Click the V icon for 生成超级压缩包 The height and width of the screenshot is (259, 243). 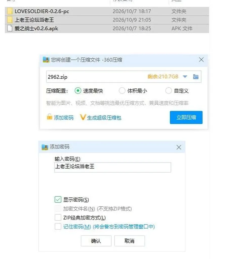coord(83,117)
